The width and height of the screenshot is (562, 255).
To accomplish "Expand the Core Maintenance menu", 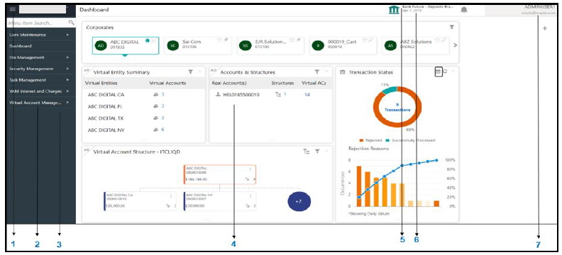I will pyautogui.click(x=41, y=35).
